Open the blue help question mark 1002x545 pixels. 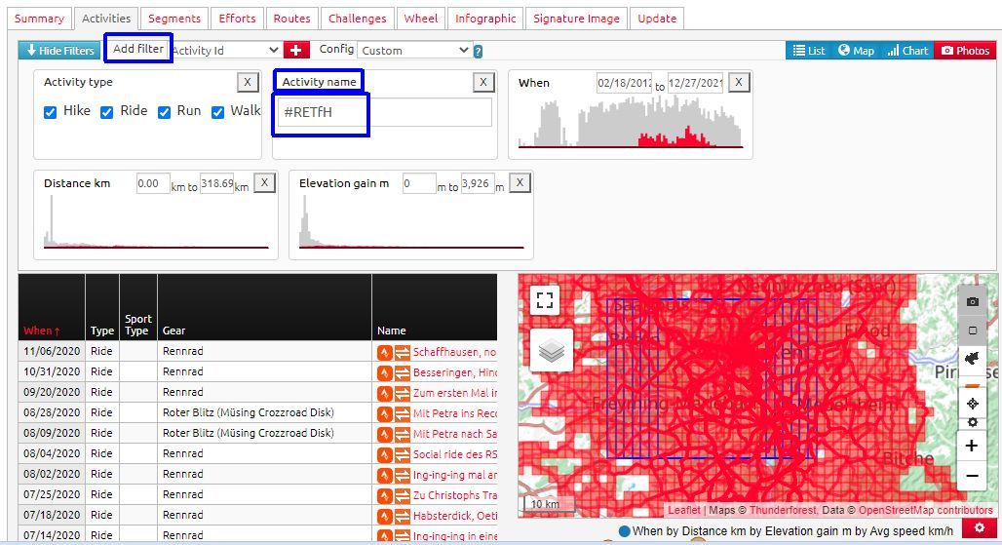[x=478, y=51]
